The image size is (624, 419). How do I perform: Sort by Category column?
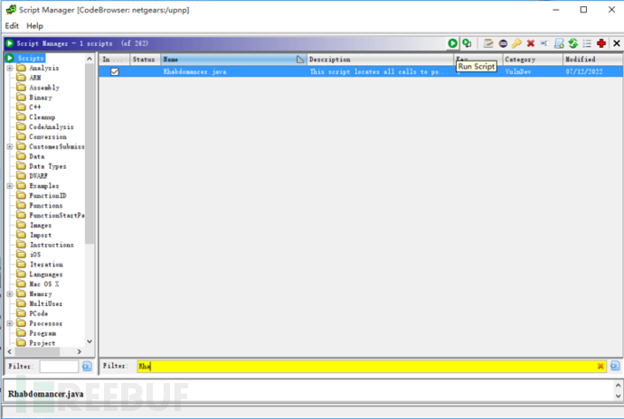533,60
